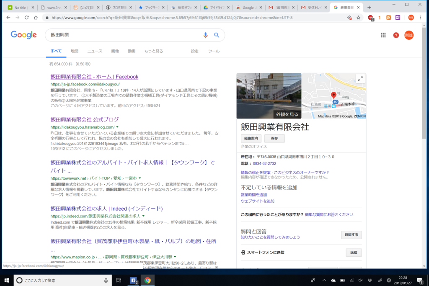Expand the map in knowledge panel
This screenshot has width=429, height=286.
point(360,79)
